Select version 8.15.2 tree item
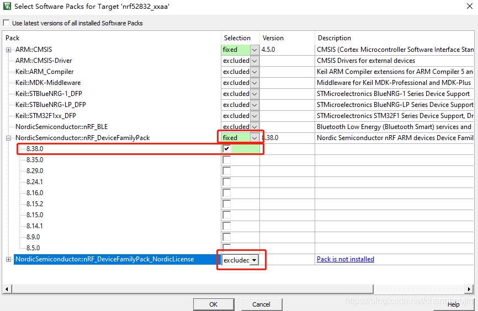478x311 pixels. coord(35,204)
